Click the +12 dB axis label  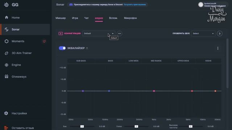(63, 68)
